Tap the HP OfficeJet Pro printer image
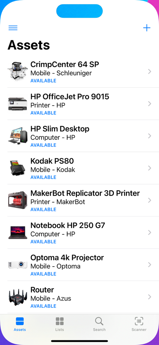Image resolution: width=159 pixels, height=345 pixels. [x=18, y=104]
